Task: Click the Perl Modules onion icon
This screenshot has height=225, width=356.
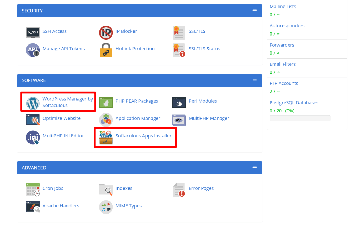Action: click(x=179, y=102)
